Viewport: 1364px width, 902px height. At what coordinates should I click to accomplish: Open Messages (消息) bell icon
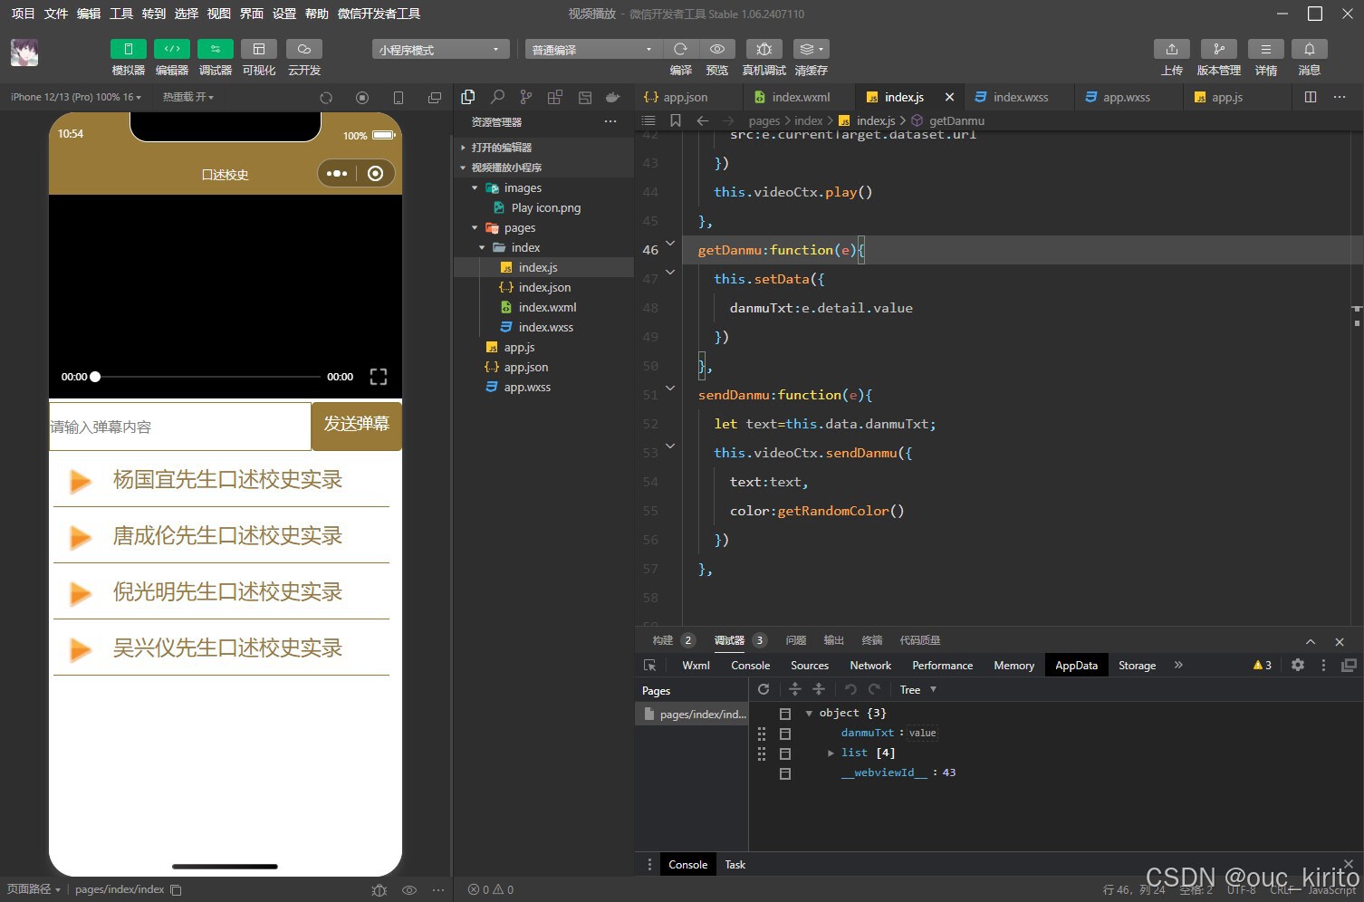coord(1310,49)
